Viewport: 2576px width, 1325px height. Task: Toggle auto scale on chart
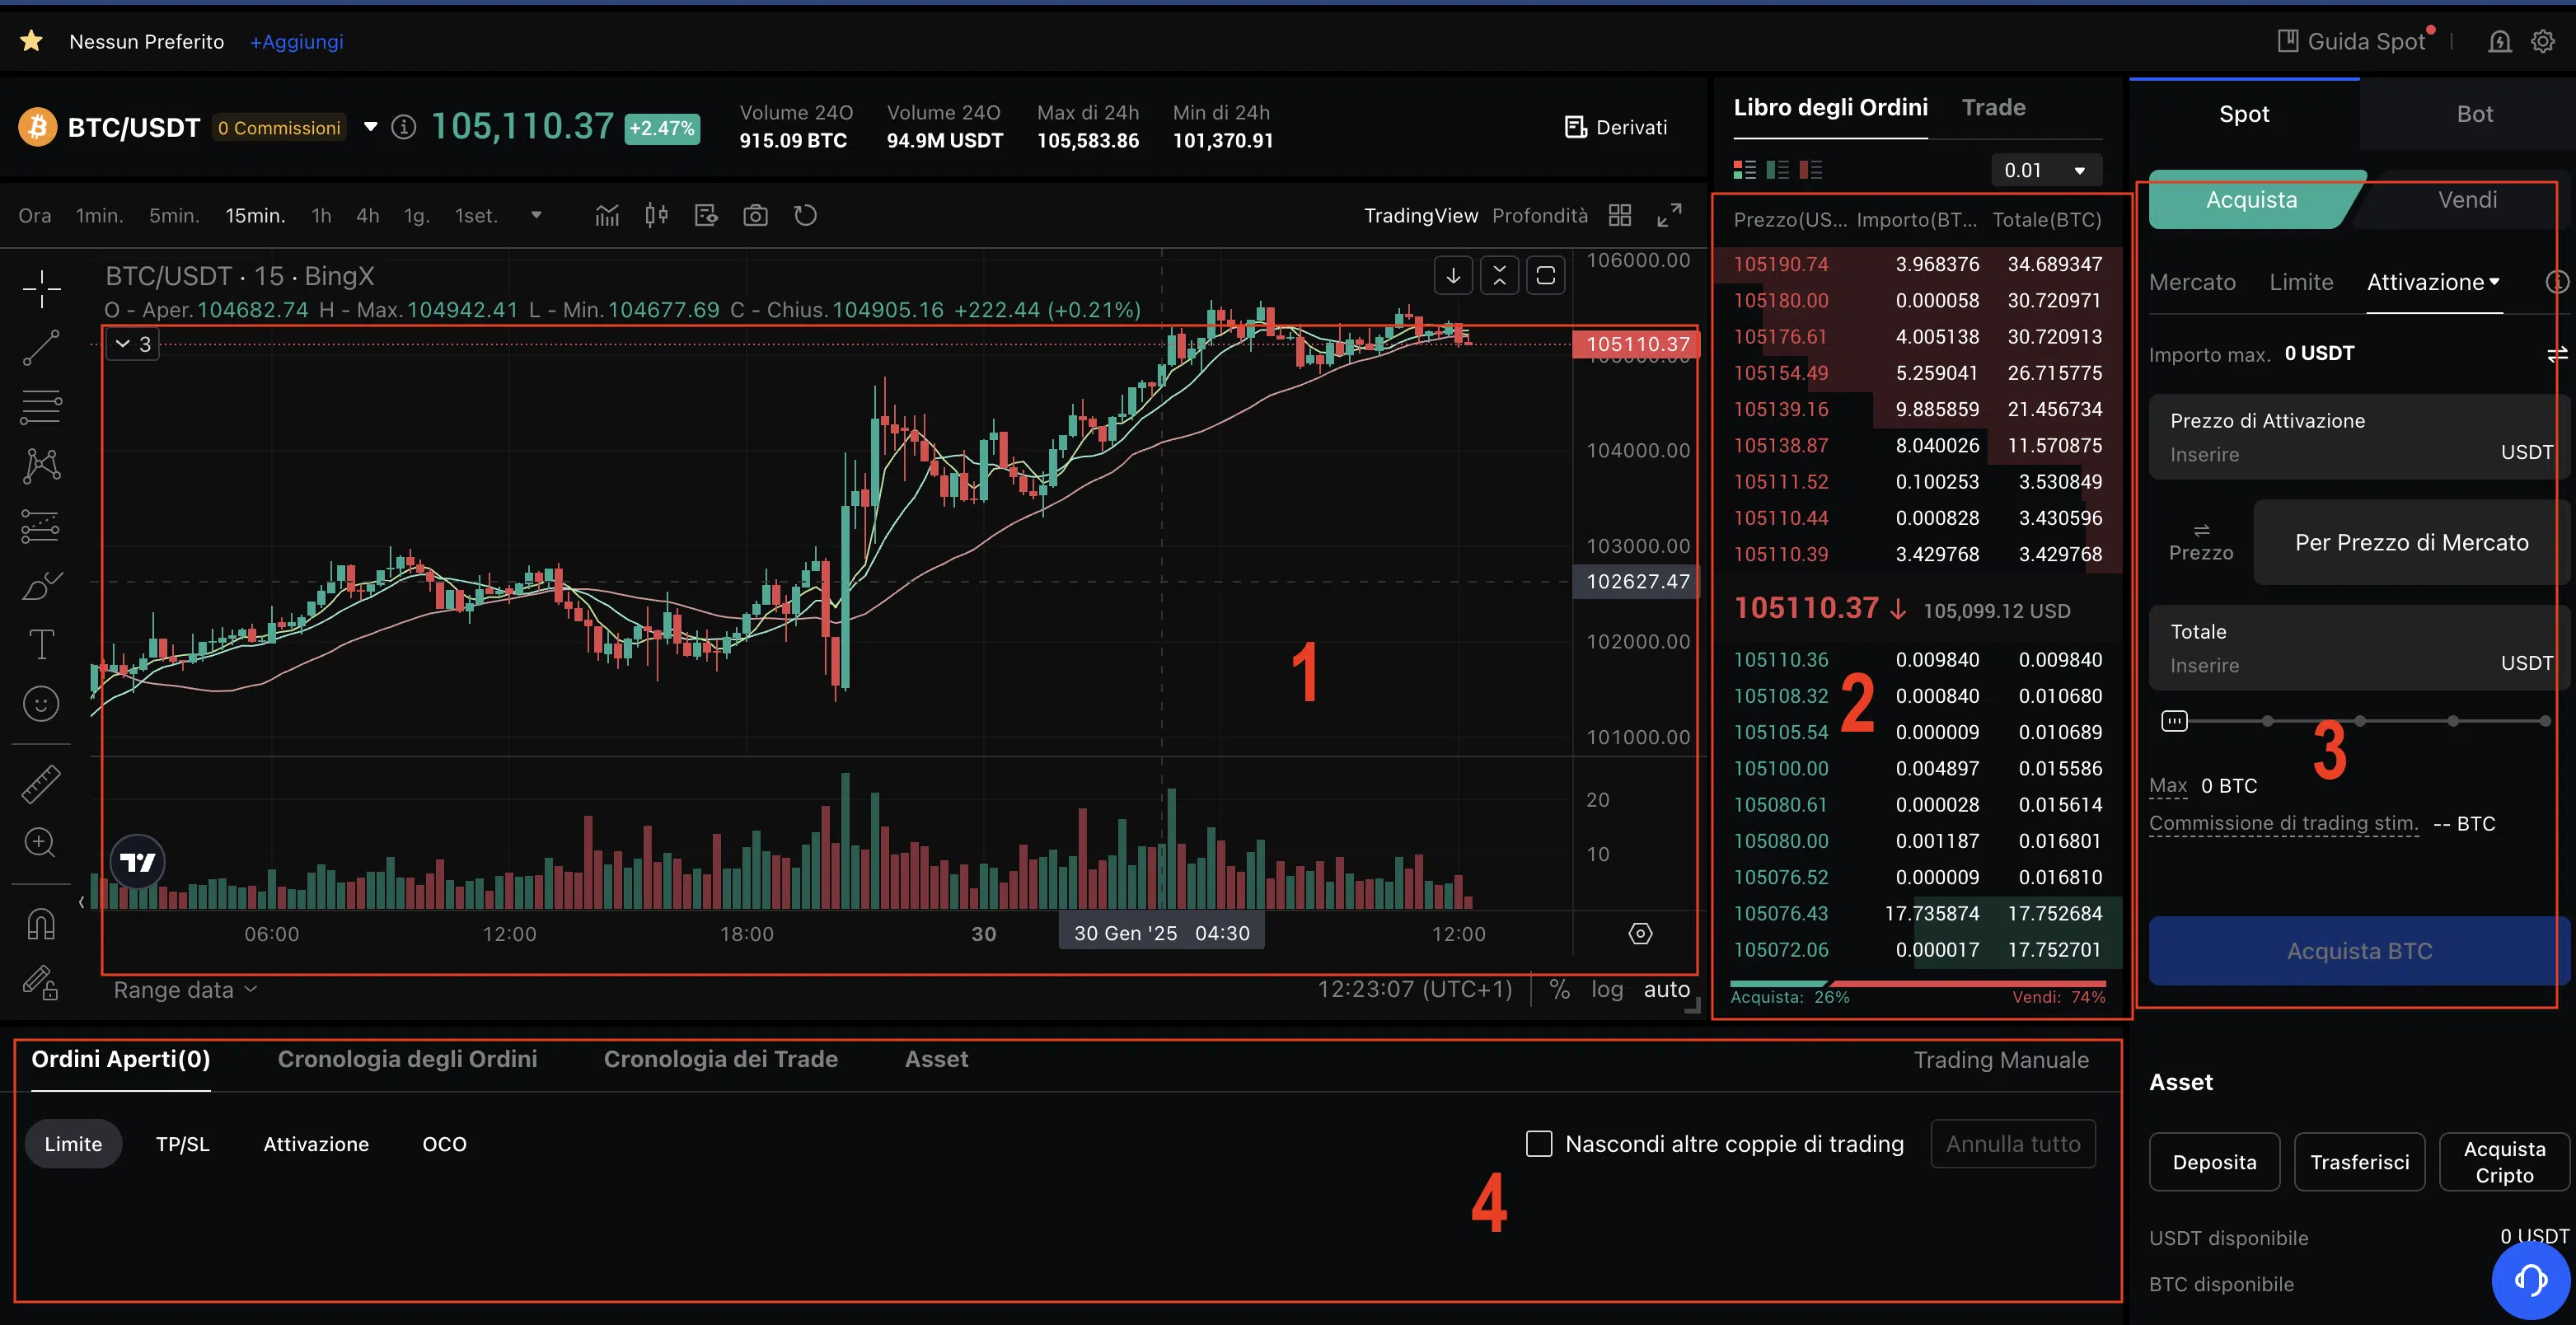1666,989
